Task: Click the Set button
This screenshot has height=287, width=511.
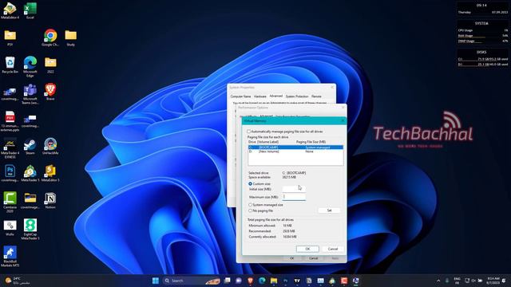Action: click(x=329, y=210)
